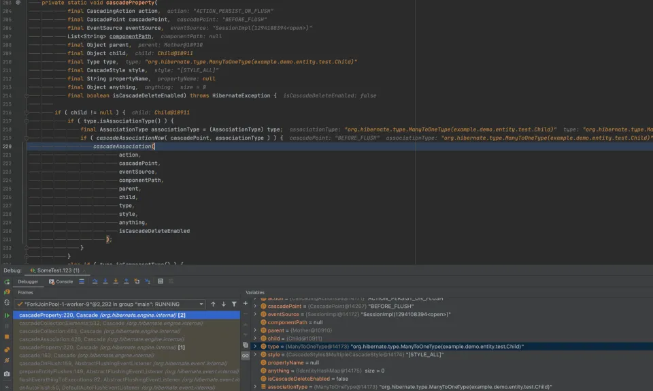Select the isCascadeDeleteEnabled = false variable
The image size is (653, 391).
pyautogui.click(x=452, y=379)
